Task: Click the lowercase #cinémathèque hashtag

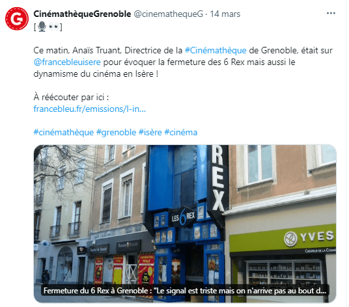Action: [64, 133]
